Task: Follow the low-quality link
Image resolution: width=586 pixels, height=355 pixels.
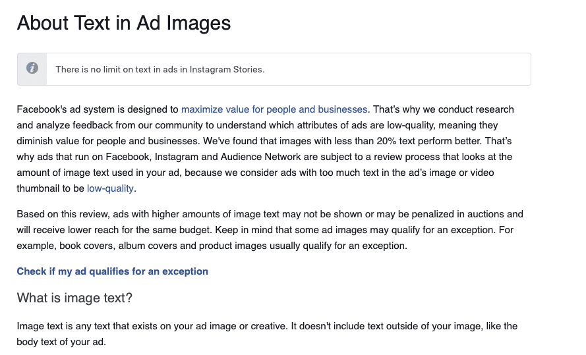Action: (x=110, y=188)
